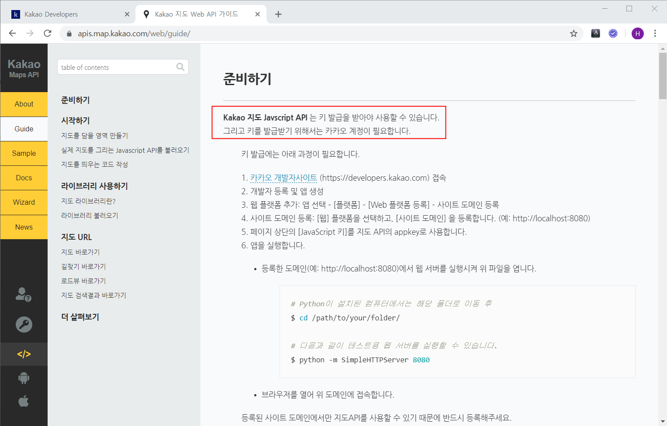Open the News menu item

click(24, 227)
